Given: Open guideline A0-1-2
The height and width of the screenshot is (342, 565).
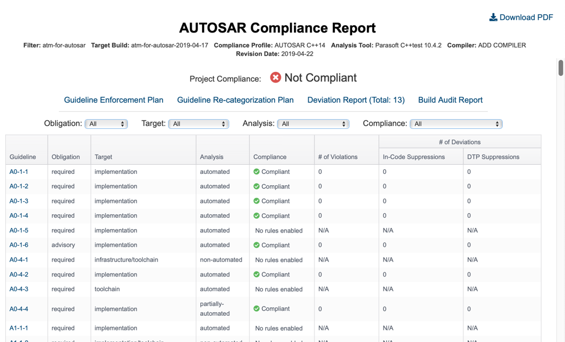Looking at the screenshot, I should click(x=19, y=186).
